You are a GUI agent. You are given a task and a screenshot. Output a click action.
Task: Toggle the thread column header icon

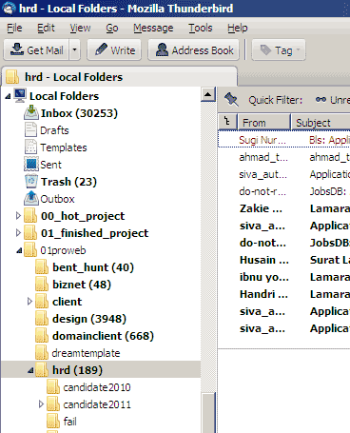[227, 122]
